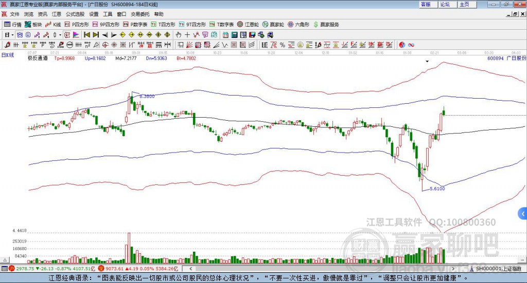
Task: Select the red target circle tool
Action: tap(105, 45)
